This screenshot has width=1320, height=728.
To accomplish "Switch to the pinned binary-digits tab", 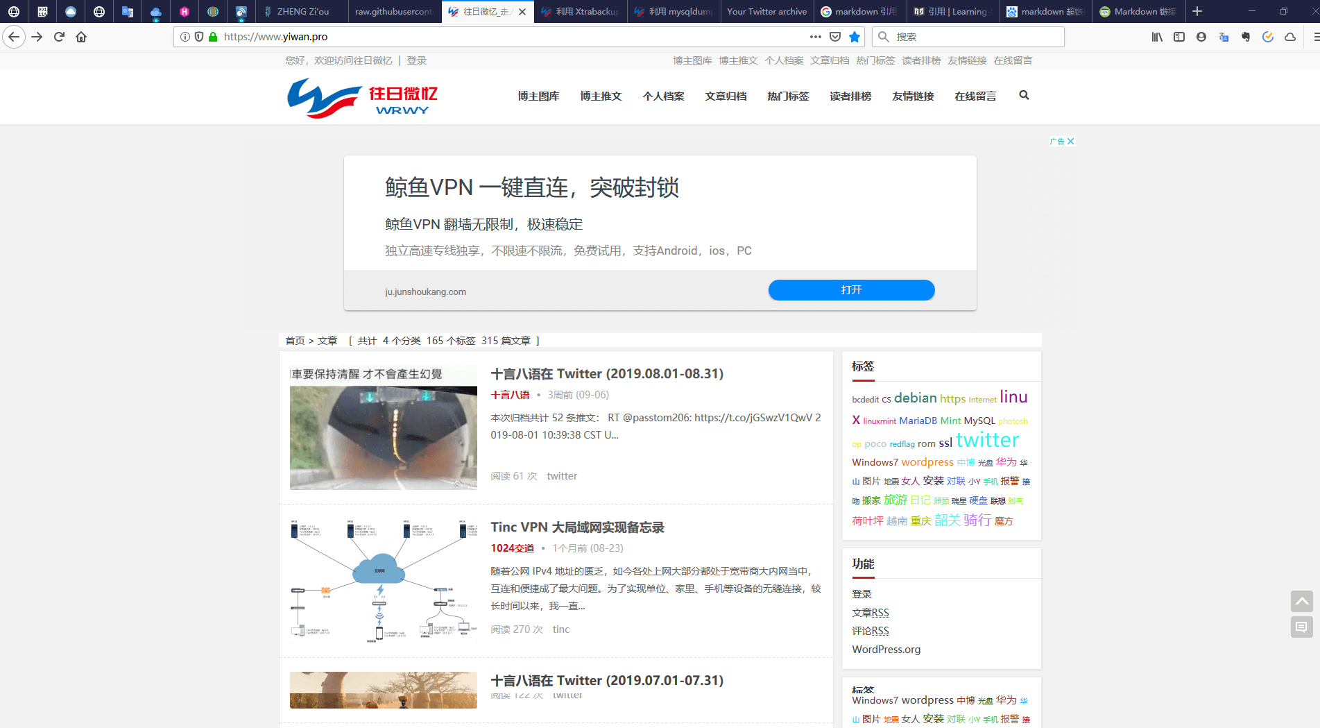I will (x=42, y=11).
